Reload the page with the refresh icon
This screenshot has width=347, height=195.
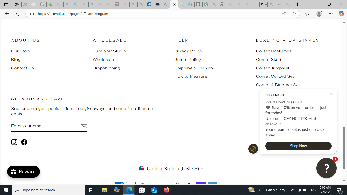18,14
